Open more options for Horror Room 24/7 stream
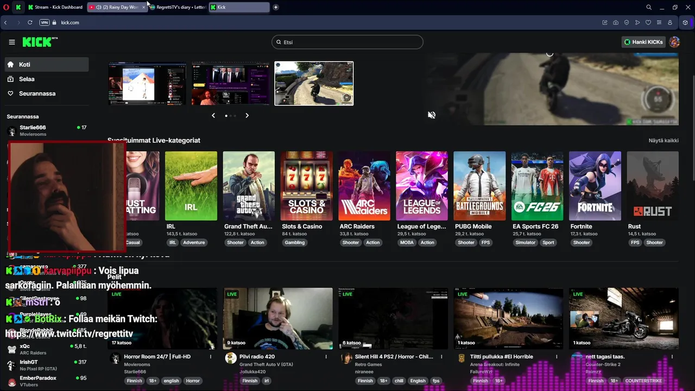Viewport: 695px width, 391px height. point(211,357)
